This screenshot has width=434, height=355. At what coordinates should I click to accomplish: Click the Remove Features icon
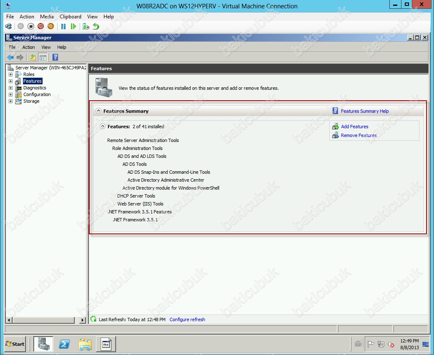335,135
